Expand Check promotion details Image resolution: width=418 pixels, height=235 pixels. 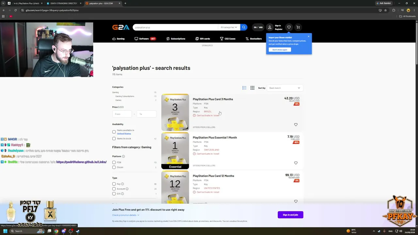[x=126, y=215]
